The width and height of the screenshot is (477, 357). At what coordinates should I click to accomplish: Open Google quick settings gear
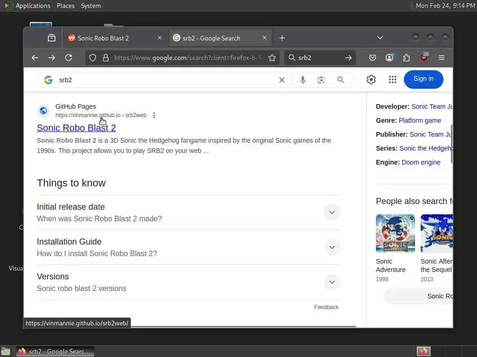371,79
